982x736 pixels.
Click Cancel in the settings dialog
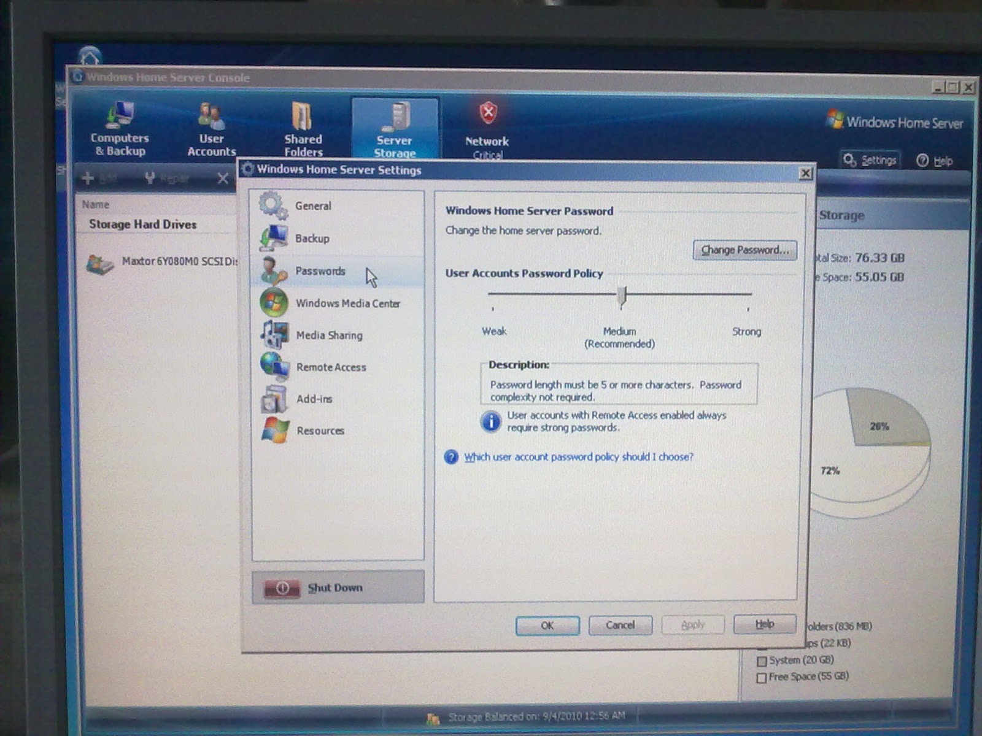(620, 625)
